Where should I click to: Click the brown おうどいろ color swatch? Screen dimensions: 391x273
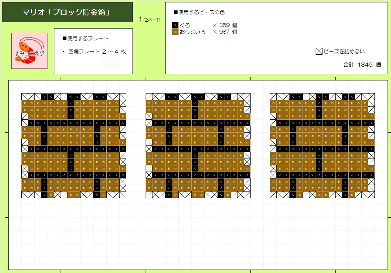175,32
